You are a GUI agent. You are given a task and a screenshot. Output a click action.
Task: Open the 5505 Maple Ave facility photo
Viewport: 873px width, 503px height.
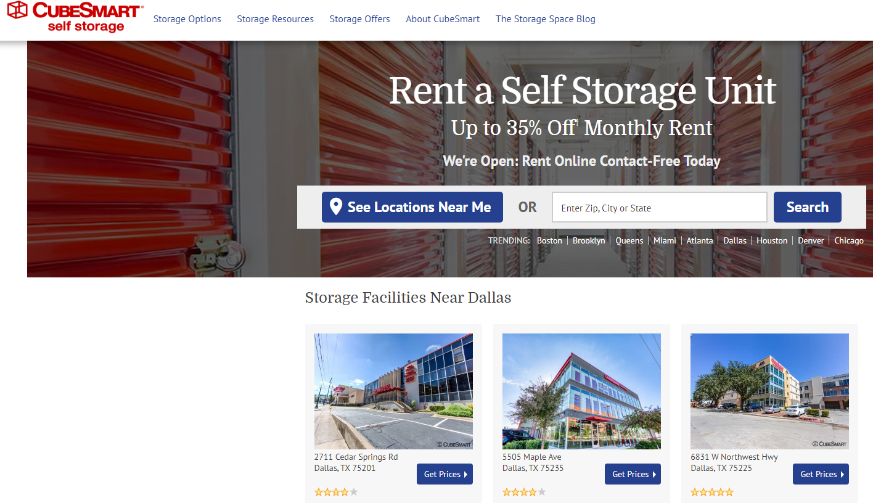coord(581,391)
